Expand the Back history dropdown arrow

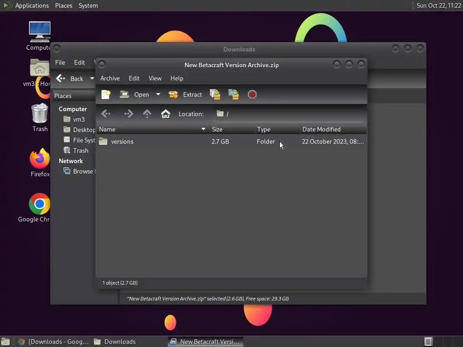[92, 79]
